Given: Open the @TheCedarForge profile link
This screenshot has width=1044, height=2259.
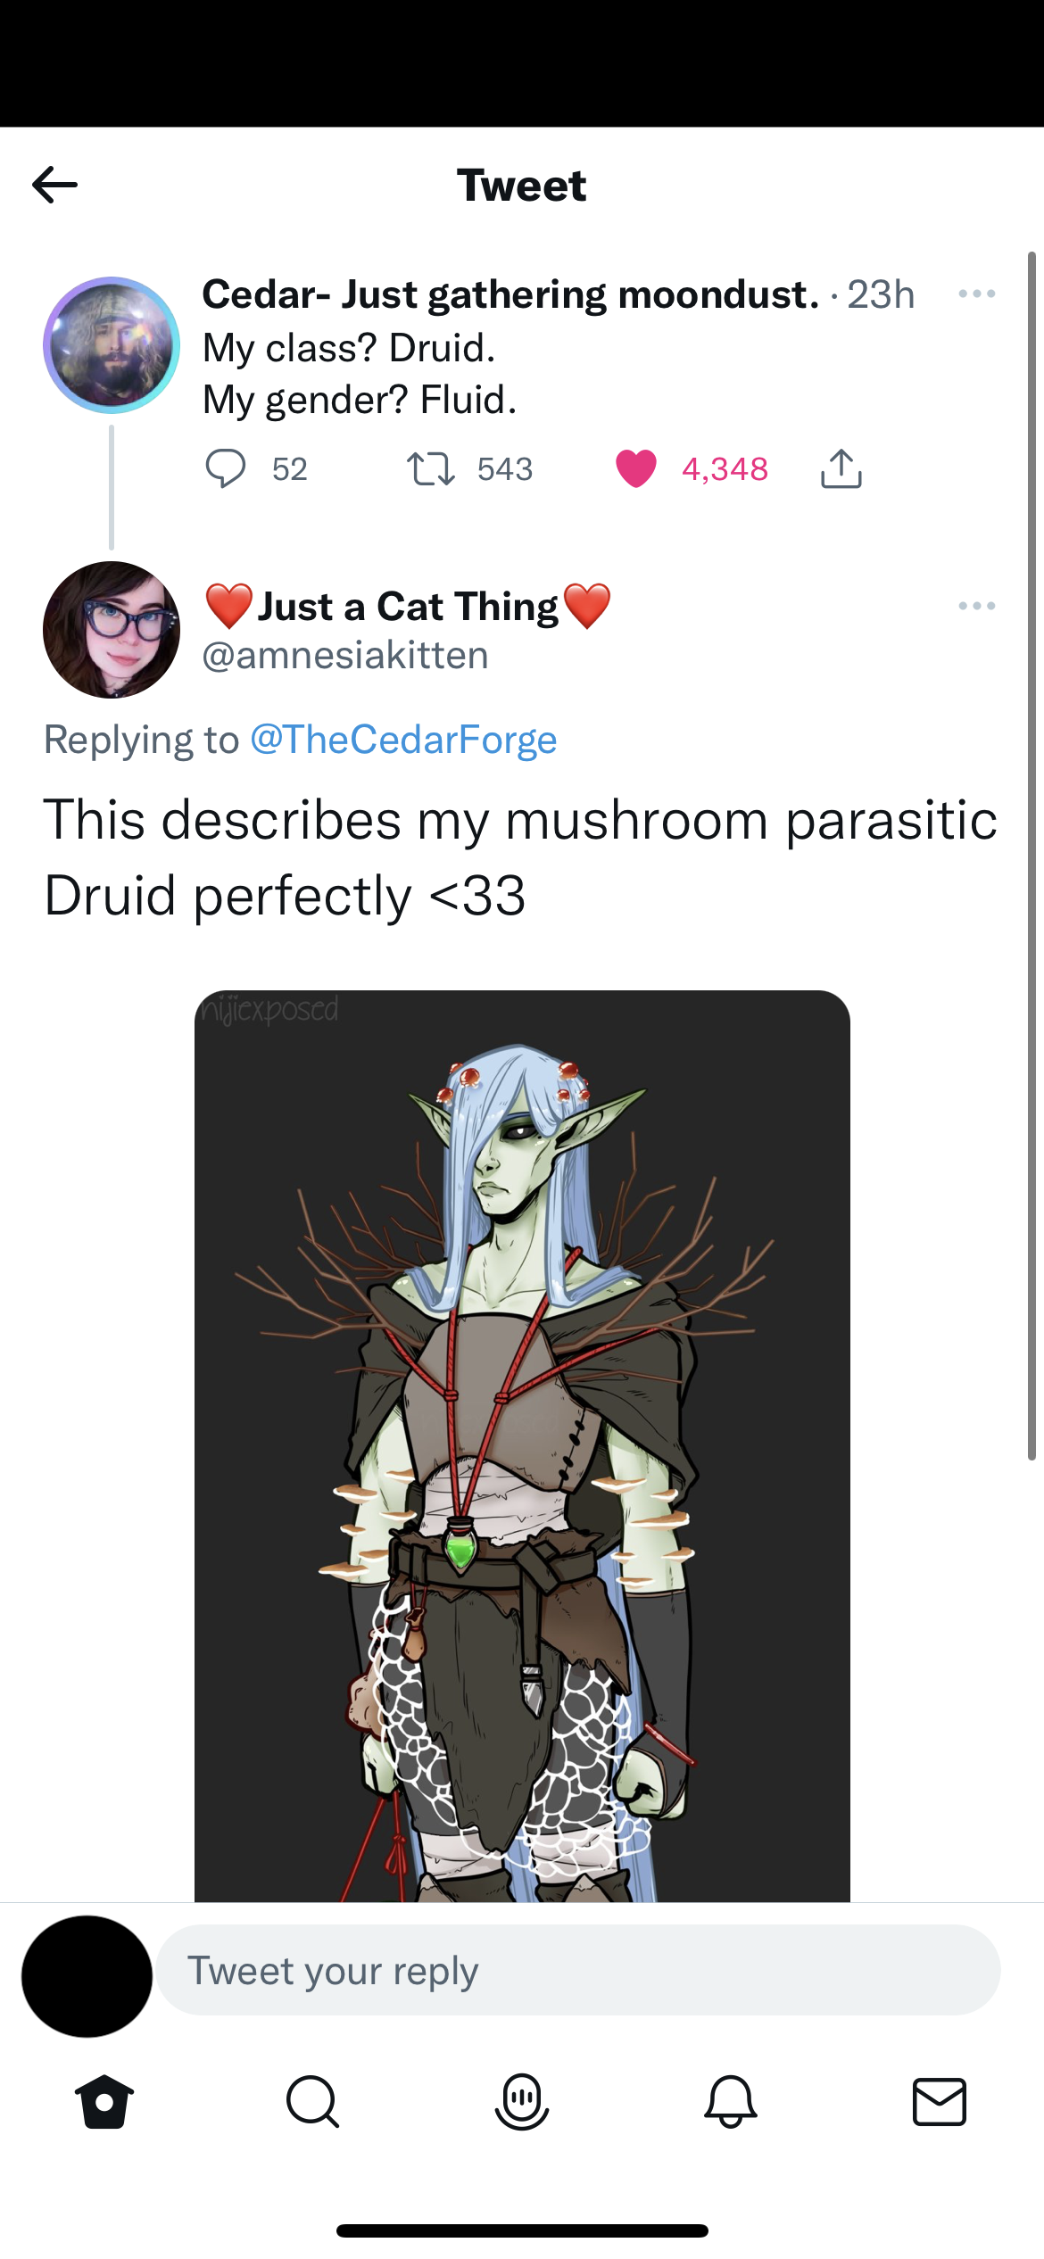Looking at the screenshot, I should point(403,740).
